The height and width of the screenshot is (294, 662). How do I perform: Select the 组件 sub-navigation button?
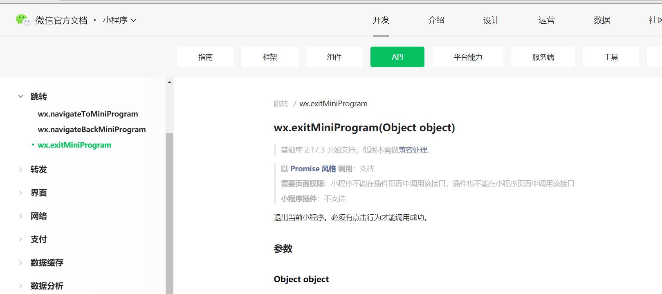point(334,57)
